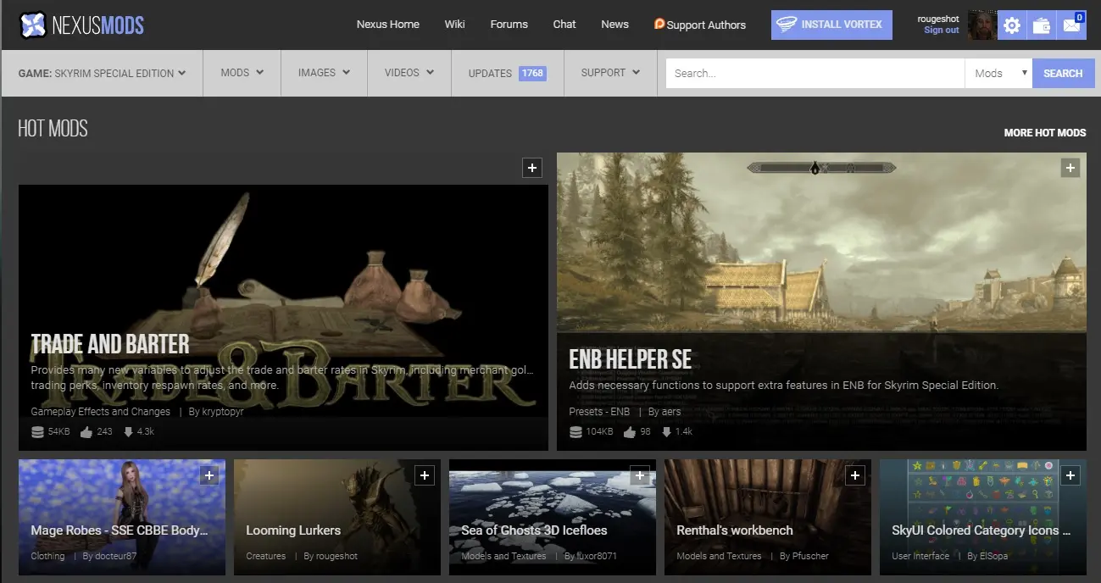Expand the Images dropdown menu
The height and width of the screenshot is (583, 1101).
tap(324, 73)
